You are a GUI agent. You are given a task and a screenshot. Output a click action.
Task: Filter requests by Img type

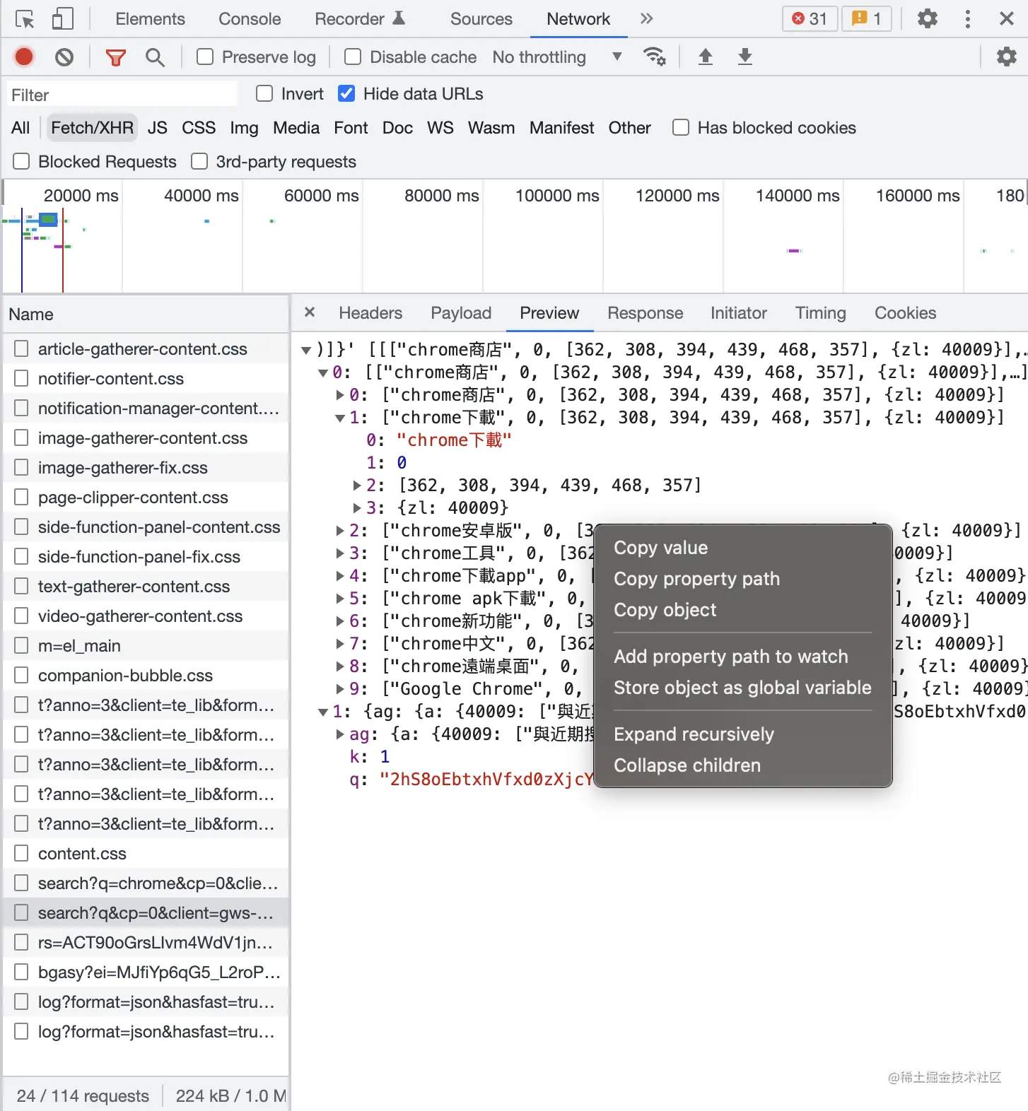coord(244,128)
